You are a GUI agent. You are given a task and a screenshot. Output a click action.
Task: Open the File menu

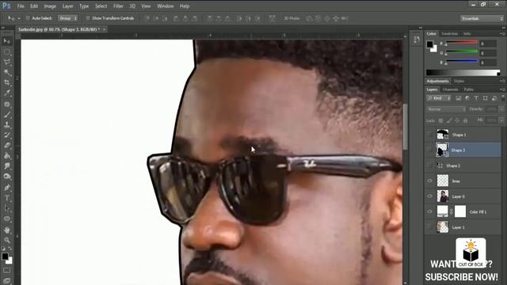click(x=21, y=6)
